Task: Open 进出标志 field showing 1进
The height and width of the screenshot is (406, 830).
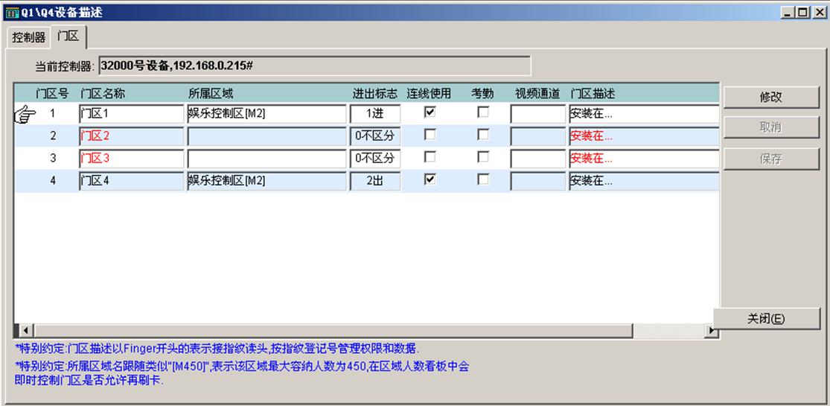Action: [x=375, y=114]
